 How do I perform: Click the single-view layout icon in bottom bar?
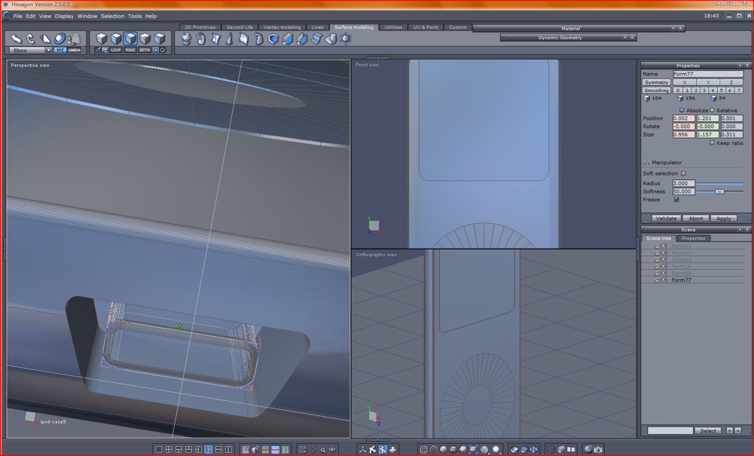pos(159,450)
